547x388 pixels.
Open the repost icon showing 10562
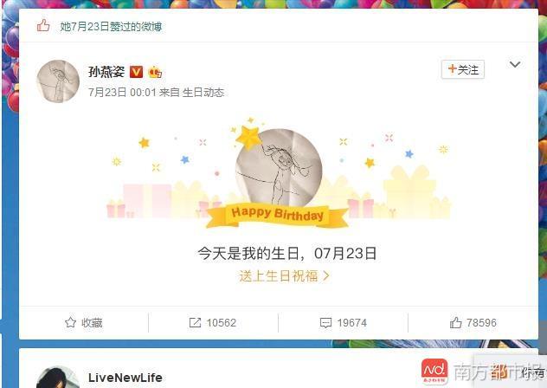pos(195,322)
